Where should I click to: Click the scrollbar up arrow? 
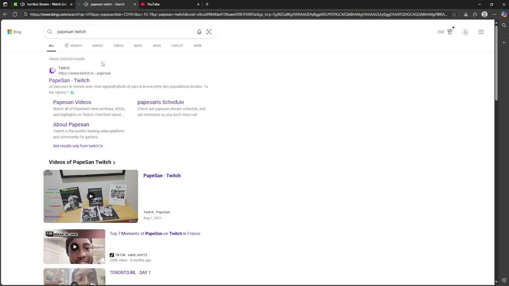click(x=496, y=22)
